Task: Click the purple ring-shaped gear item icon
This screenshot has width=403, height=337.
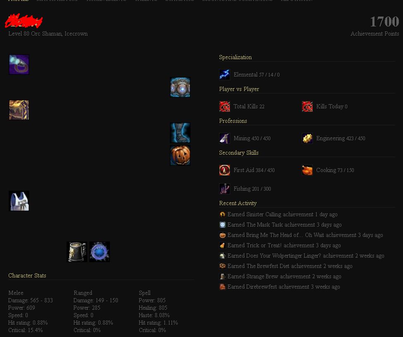Action: [x=19, y=65]
